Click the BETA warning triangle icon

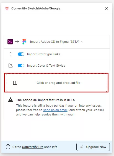pyautogui.click(x=11, y=100)
